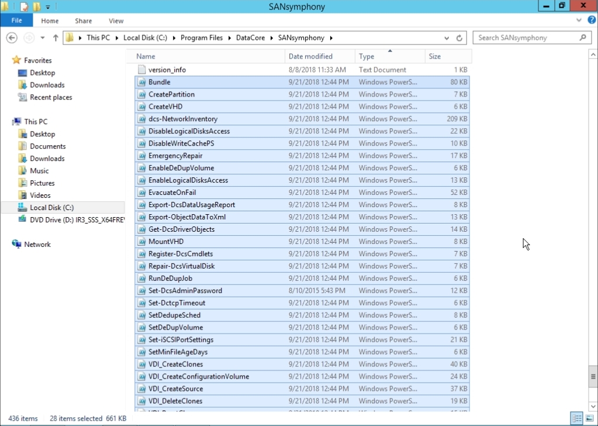Refresh the SANsymphony folder view

tap(459, 38)
